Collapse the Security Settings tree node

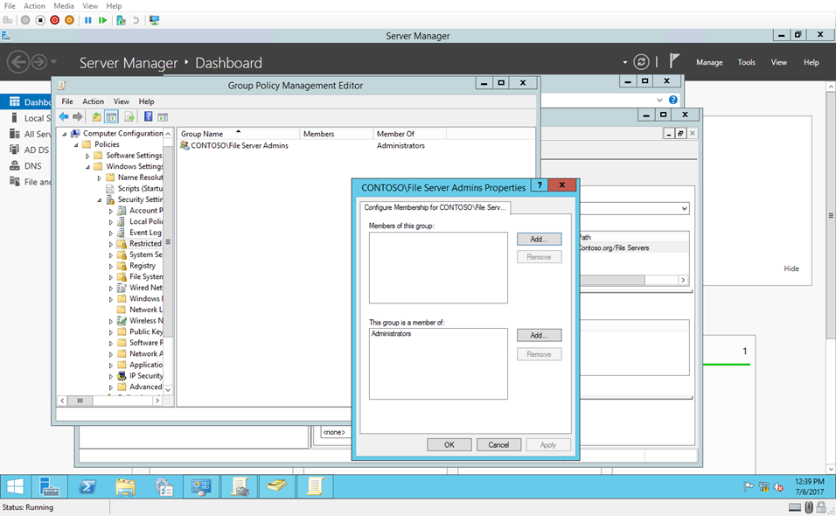[x=99, y=200]
